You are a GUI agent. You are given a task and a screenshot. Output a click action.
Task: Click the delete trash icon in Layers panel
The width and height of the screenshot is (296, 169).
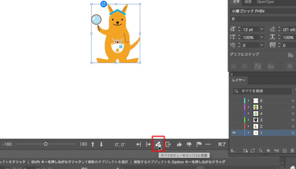click(x=292, y=151)
